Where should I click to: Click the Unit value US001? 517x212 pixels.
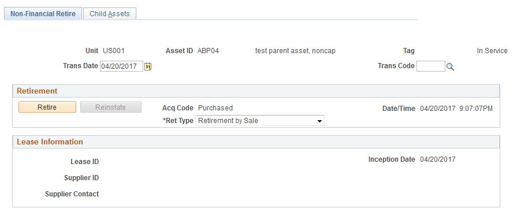point(114,51)
